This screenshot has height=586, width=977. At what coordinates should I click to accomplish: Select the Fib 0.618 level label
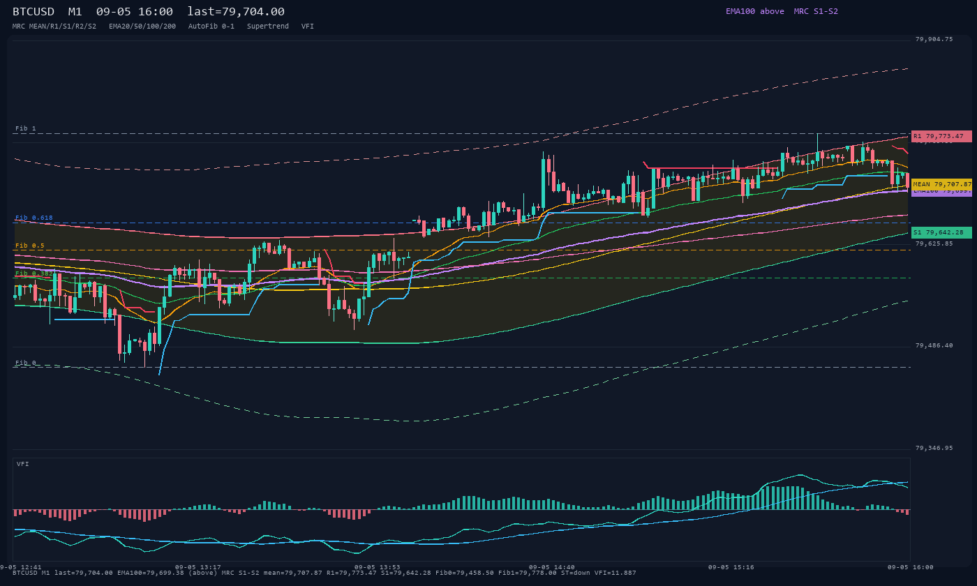coord(34,218)
